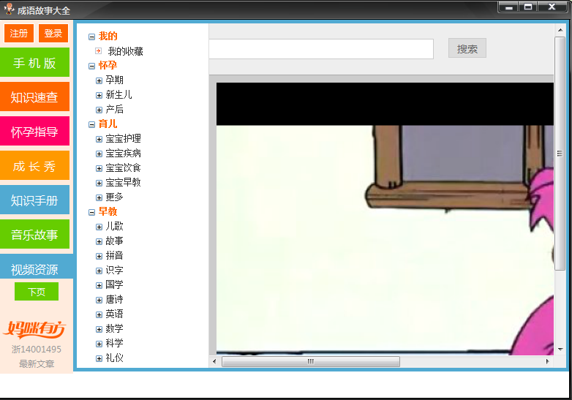Expand the 科学 node
Image resolution: width=572 pixels, height=400 pixels.
(x=99, y=344)
